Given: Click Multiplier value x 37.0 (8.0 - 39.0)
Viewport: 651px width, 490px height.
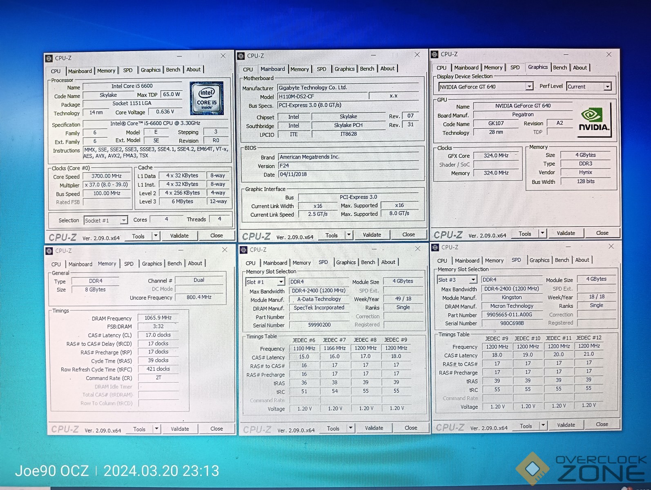Looking at the screenshot, I should (x=107, y=185).
